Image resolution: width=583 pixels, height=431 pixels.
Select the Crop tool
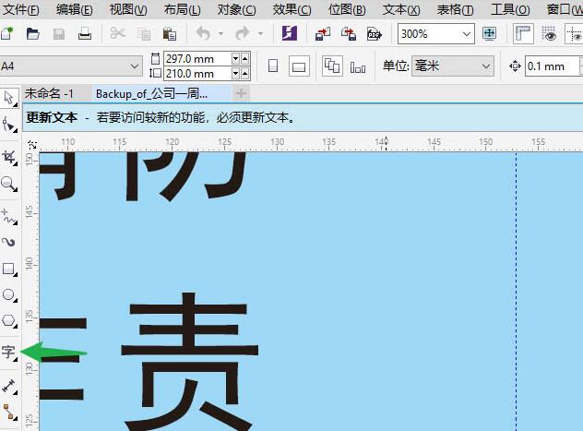pyautogui.click(x=9, y=157)
